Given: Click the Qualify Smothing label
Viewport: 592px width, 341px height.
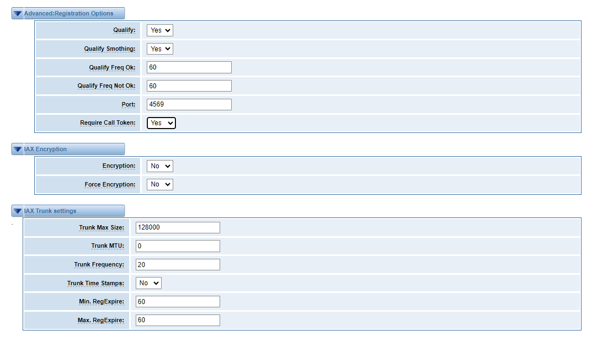Looking at the screenshot, I should pos(109,49).
